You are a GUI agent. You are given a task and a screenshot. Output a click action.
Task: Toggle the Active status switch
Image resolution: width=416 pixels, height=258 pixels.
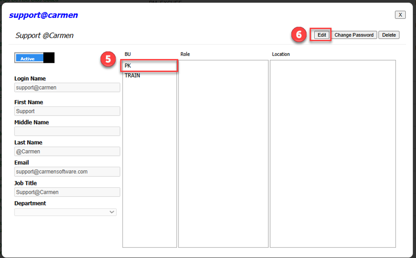35,58
